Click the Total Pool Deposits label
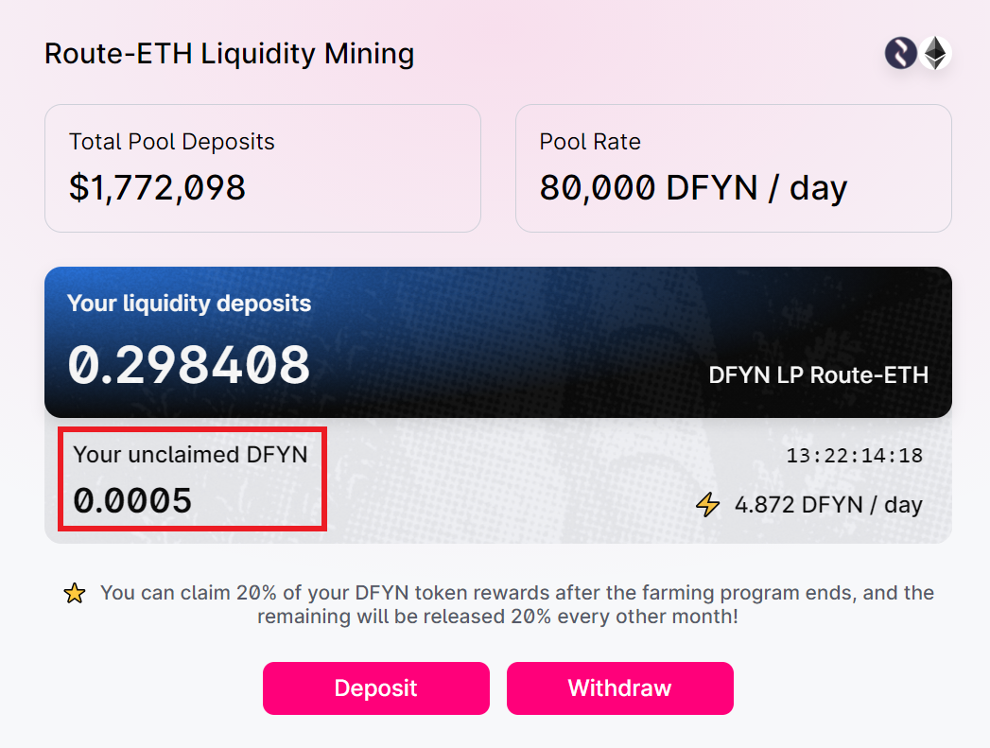Image resolution: width=990 pixels, height=748 pixels. point(172,142)
